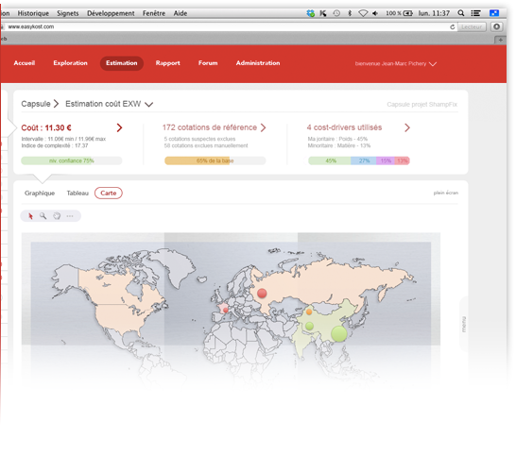Click the large green bubble on China
This screenshot has height=455, width=516.
(339, 333)
